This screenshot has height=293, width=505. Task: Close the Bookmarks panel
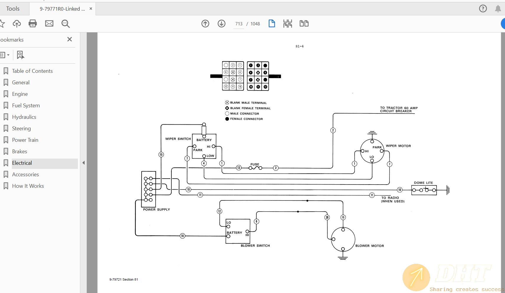70,39
